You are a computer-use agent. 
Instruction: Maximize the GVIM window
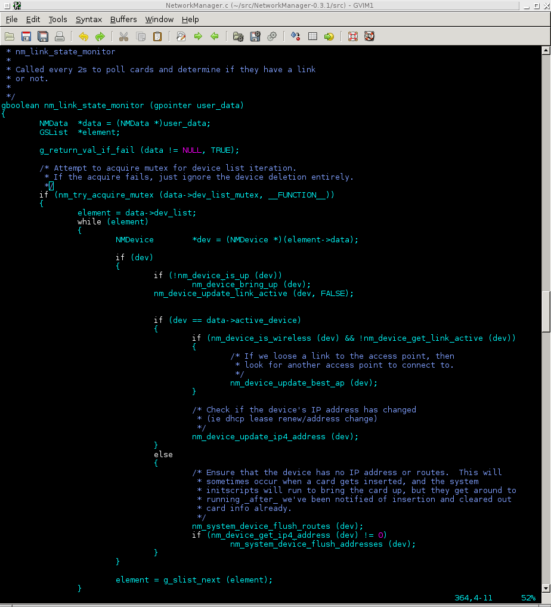point(537,6)
